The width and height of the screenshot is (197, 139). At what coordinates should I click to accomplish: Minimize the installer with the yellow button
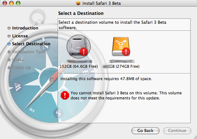[11, 3]
